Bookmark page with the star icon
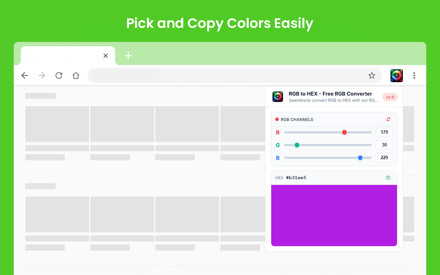Viewport: 440px width, 275px height. pyautogui.click(x=372, y=76)
